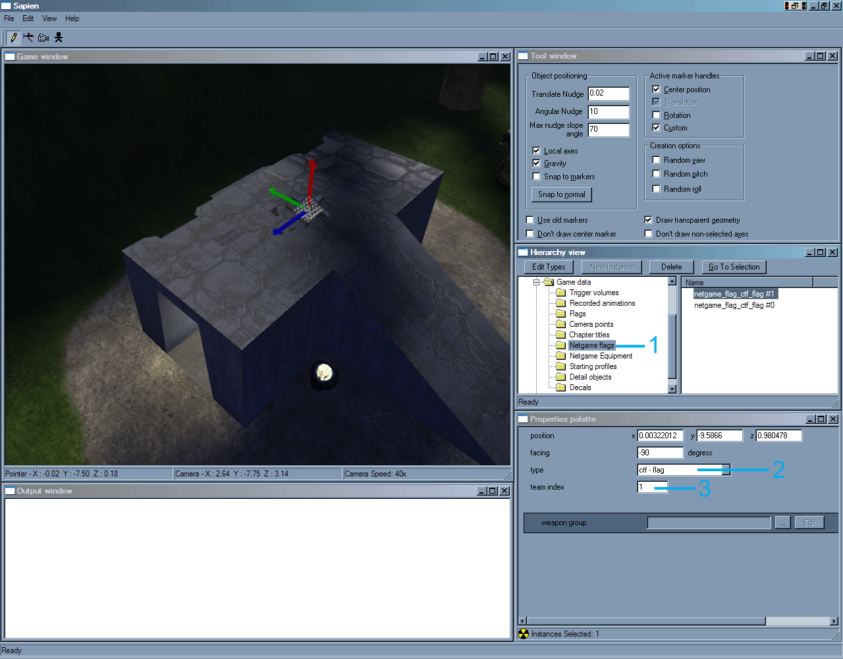Click Camera Speed: 40x status text
This screenshot has height=659, width=843.
(375, 474)
